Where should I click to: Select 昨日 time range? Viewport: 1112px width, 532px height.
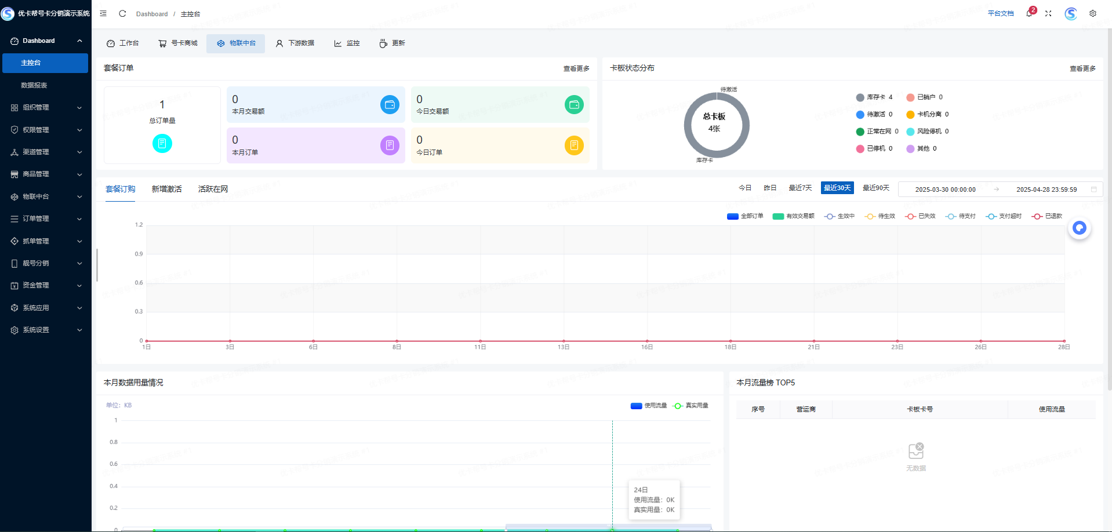pyautogui.click(x=770, y=188)
